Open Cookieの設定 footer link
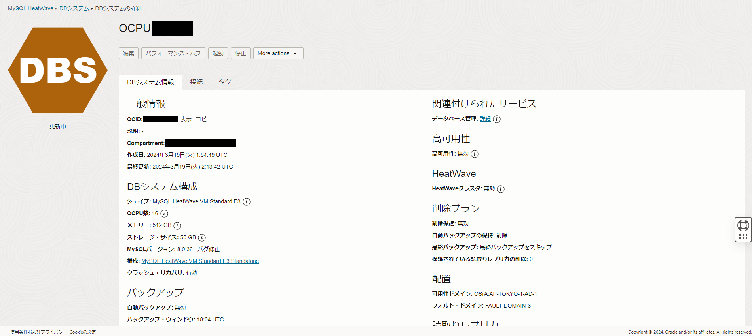 click(x=83, y=332)
